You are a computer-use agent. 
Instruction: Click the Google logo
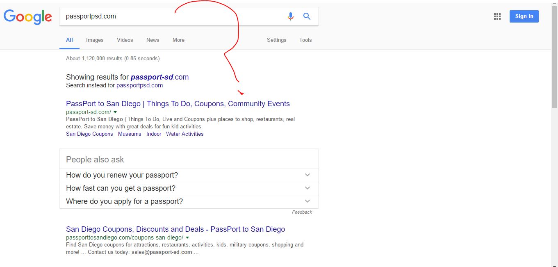point(28,17)
